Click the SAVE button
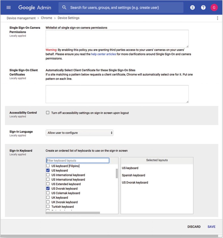This screenshot has height=238, width=223. (x=212, y=227)
